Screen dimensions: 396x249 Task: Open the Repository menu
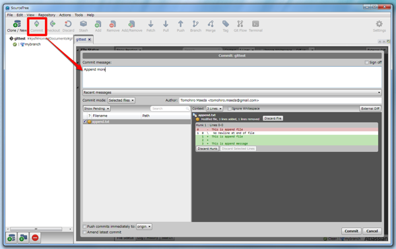point(47,15)
